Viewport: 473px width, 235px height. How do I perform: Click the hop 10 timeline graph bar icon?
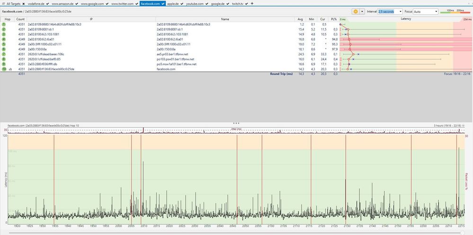10,69
